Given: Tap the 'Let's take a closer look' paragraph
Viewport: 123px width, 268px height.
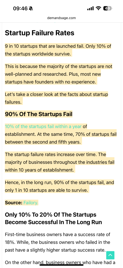Looking at the screenshot, I should click(x=56, y=98).
